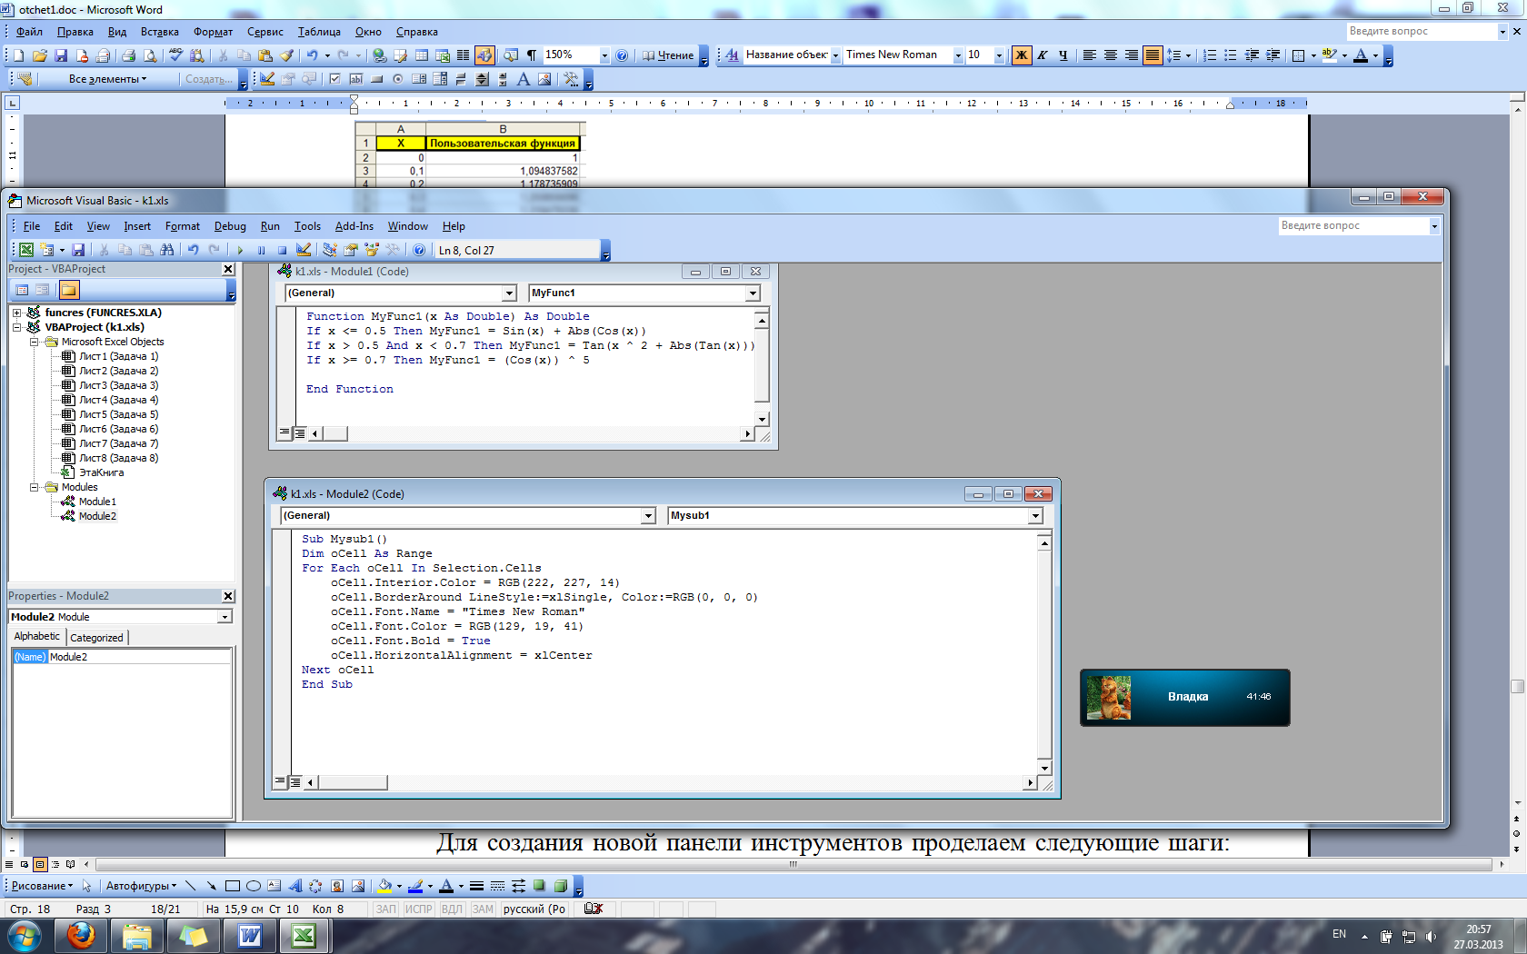Open the Mysub1 procedure dropdown in Module2
This screenshot has height=954, width=1527.
1035,516
